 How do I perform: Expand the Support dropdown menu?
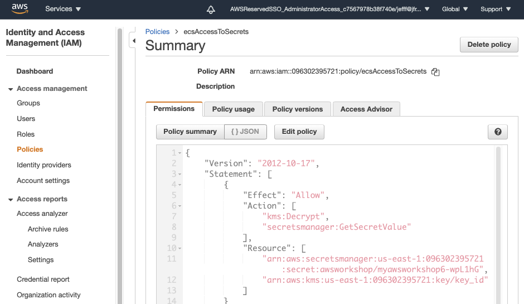point(495,9)
